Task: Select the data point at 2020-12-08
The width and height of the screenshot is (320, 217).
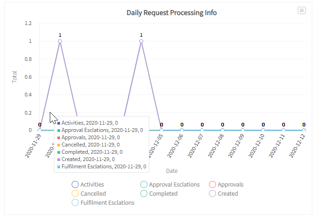Action: pyautogui.click(x=222, y=130)
